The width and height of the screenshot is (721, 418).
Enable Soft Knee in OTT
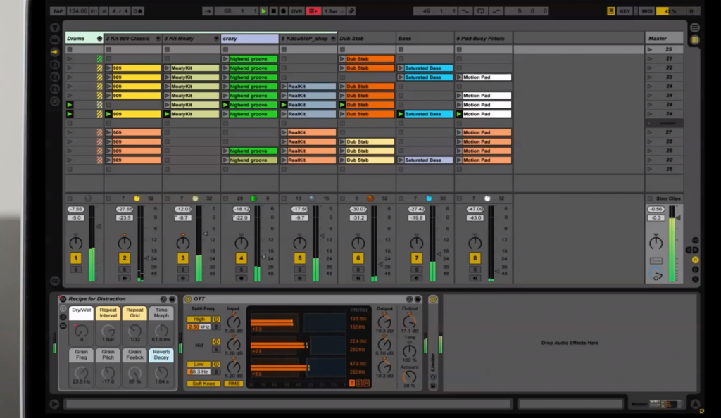tap(203, 384)
